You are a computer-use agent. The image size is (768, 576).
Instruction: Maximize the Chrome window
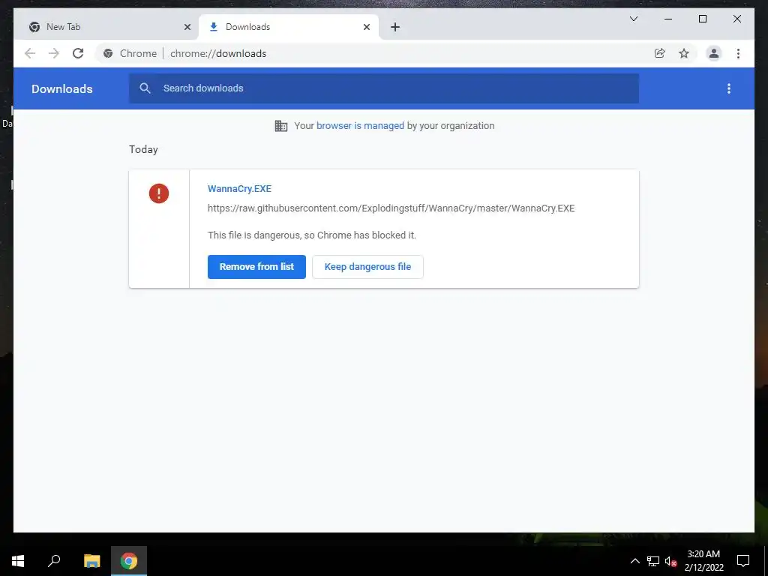[x=702, y=19]
